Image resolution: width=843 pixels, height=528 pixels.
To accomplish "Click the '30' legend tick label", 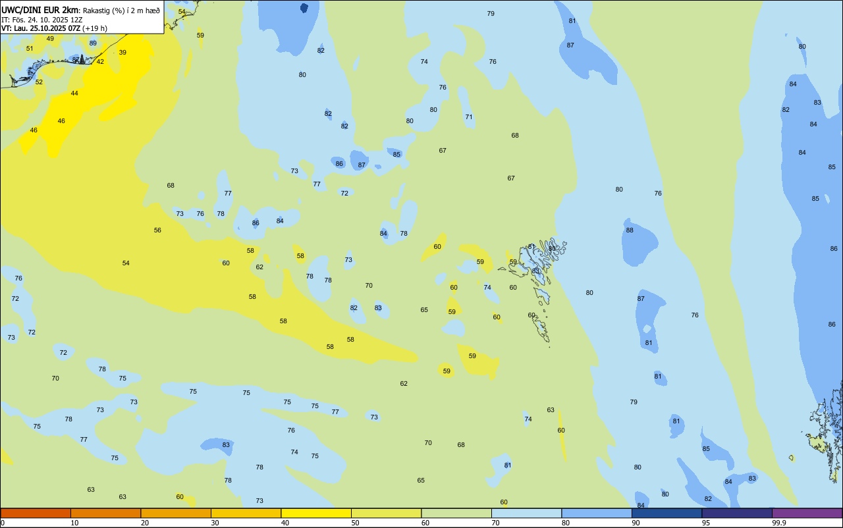I will 215,523.
